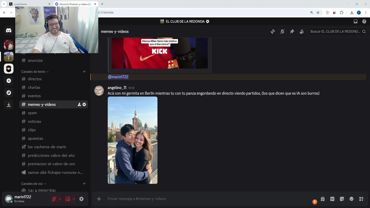
Task: Click the Buscar EL CLUB DE LA REDONDA field
Action: 337,31
